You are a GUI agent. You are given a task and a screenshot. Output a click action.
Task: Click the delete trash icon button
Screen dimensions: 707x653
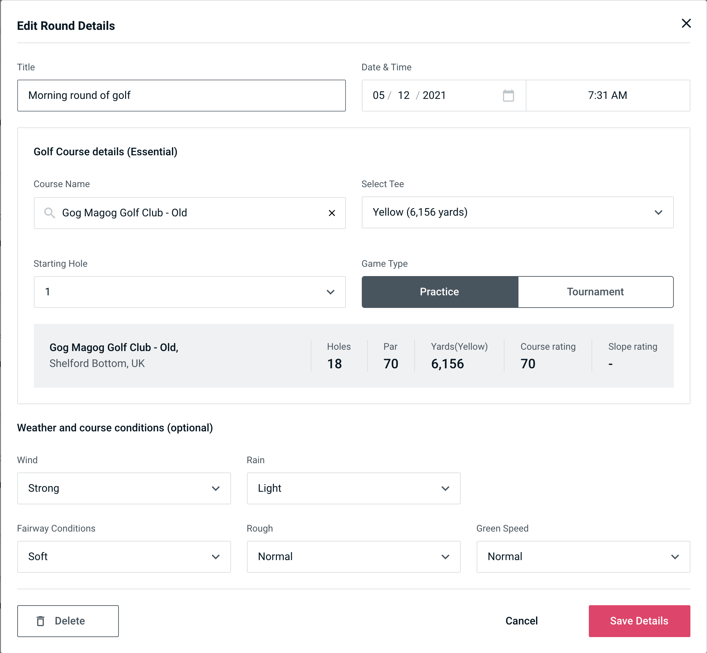pyautogui.click(x=42, y=621)
